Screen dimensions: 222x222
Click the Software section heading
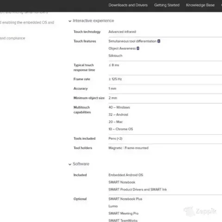pyautogui.click(x=81, y=164)
